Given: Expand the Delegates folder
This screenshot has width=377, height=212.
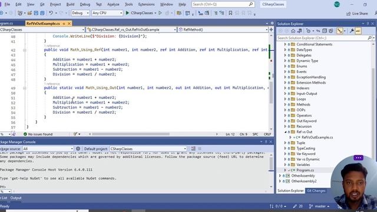Looking at the screenshot, I should pos(285,55).
